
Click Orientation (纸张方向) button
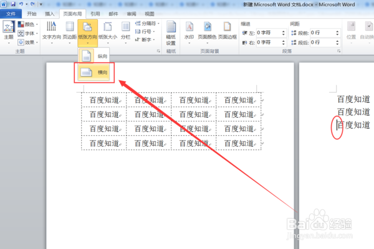click(87, 32)
